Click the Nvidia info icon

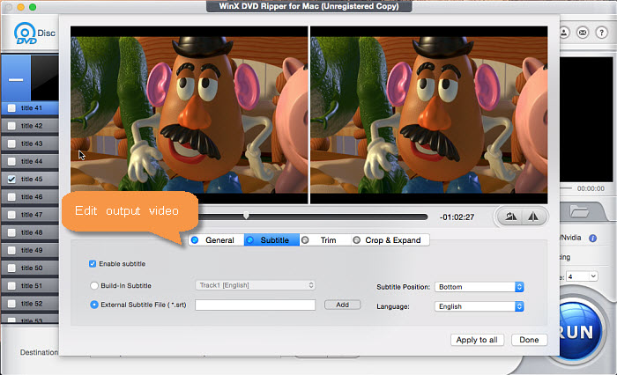click(592, 238)
